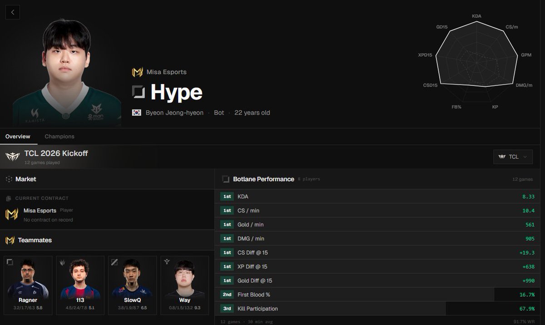Open teammate 113's profile card
Screen dimensions: 545x325
[x=80, y=286]
